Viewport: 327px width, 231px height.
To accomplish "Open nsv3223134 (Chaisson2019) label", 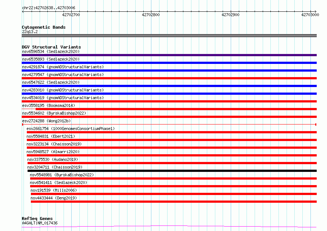I will tap(54, 144).
